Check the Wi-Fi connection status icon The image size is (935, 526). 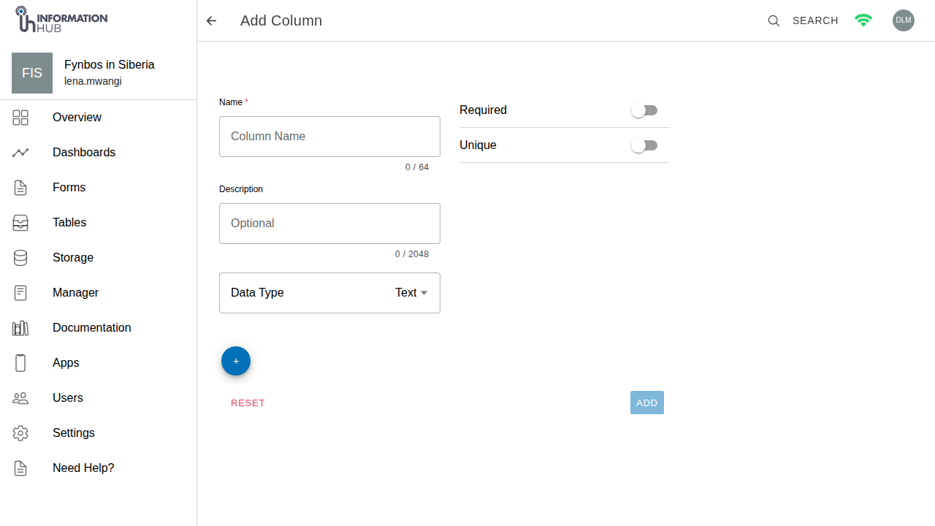click(x=863, y=20)
